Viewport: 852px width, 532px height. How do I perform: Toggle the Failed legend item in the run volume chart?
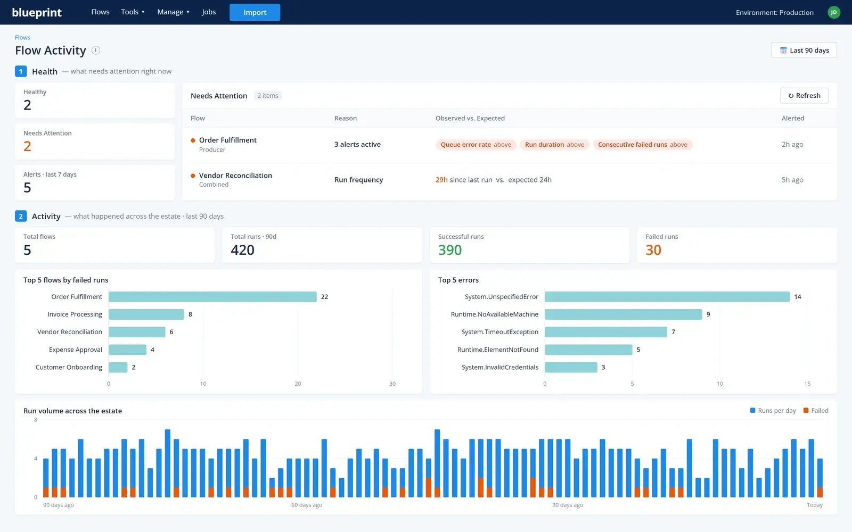coord(816,411)
